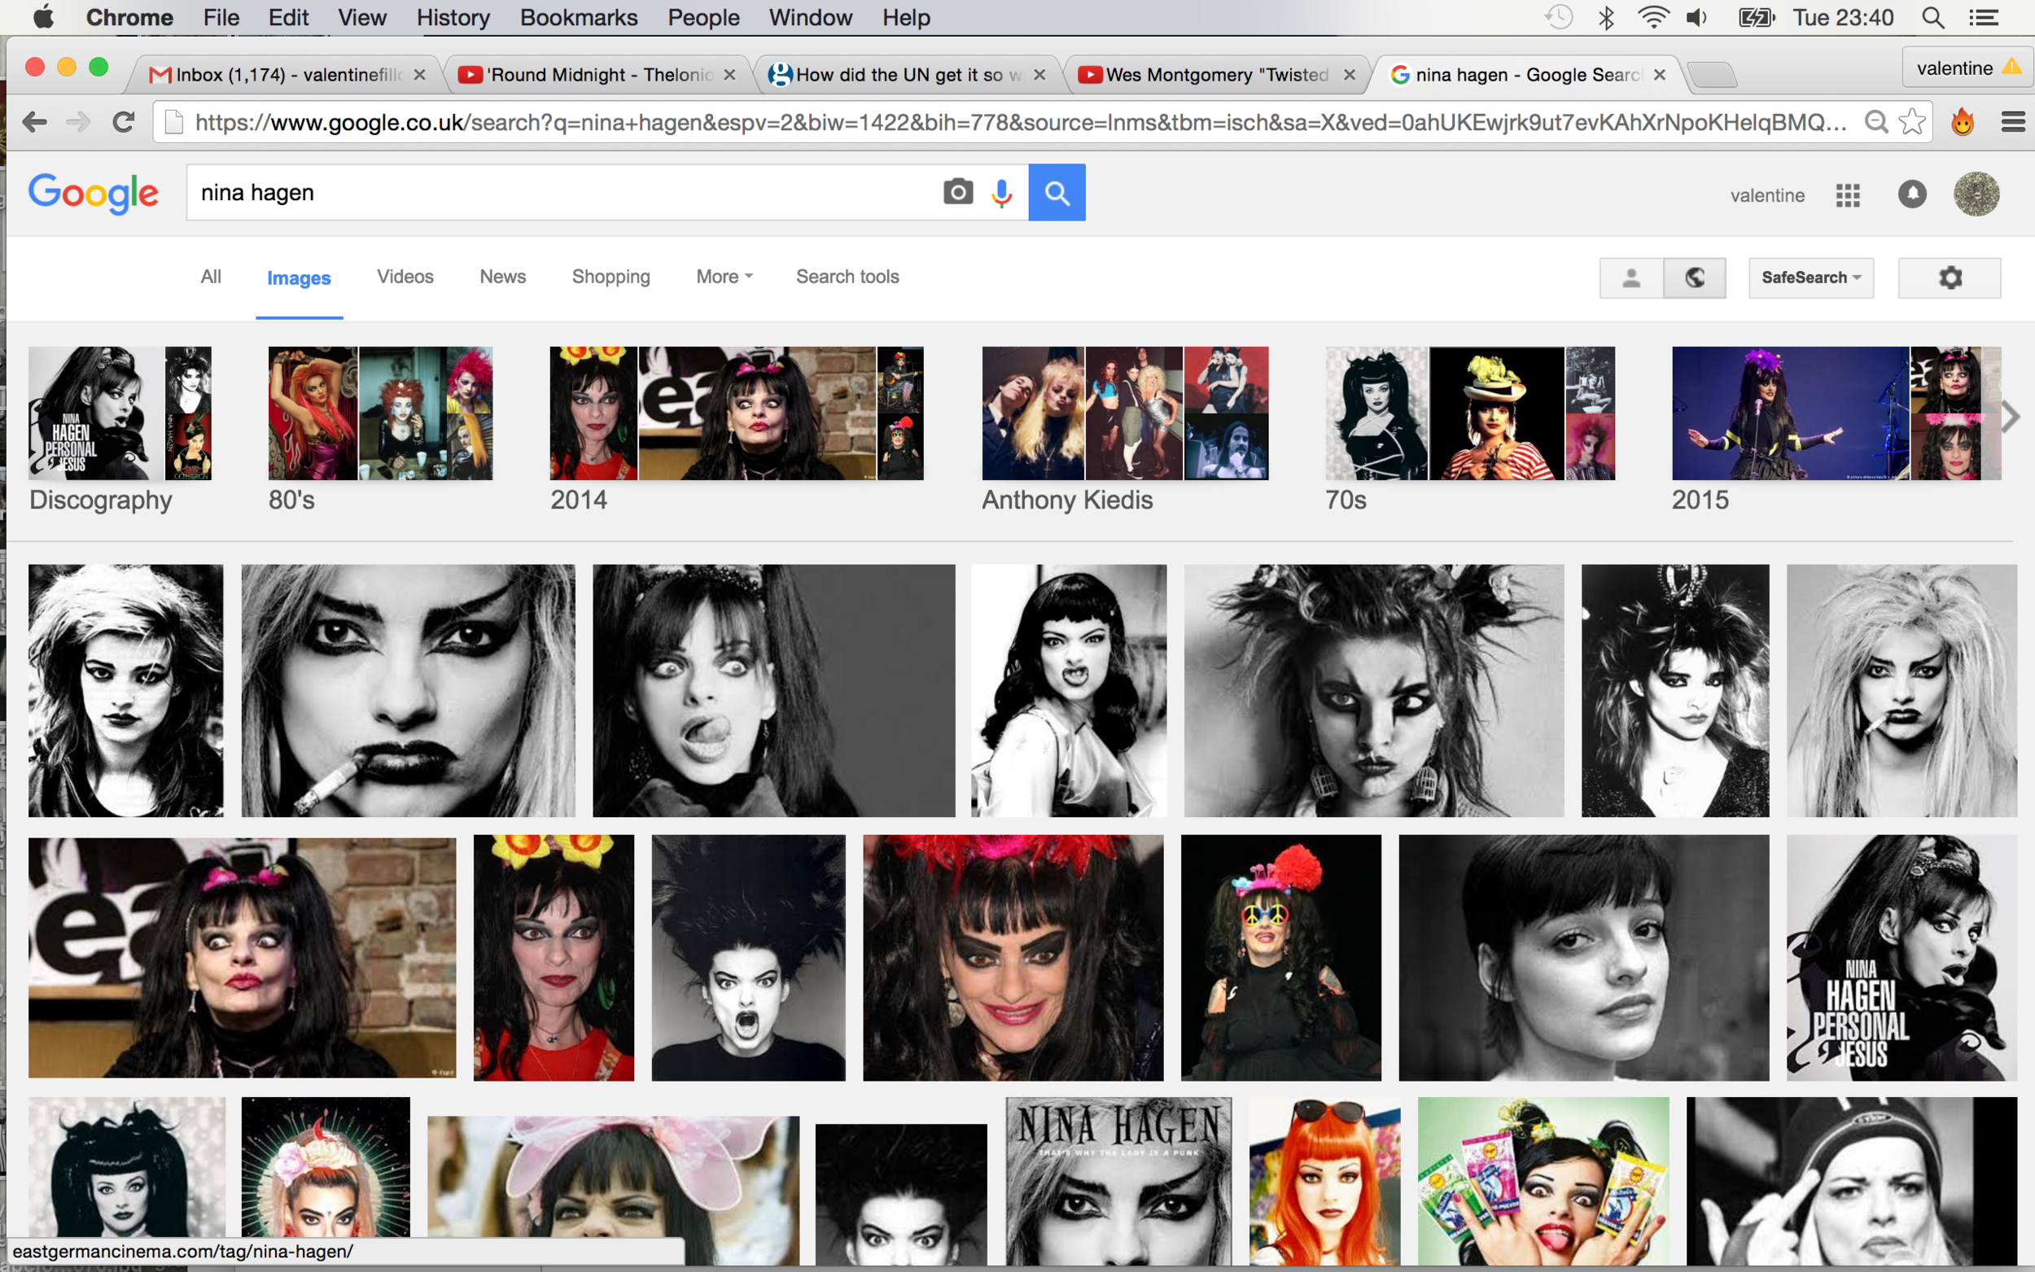The height and width of the screenshot is (1272, 2035).
Task: Expand the More search menu
Action: coord(724,277)
